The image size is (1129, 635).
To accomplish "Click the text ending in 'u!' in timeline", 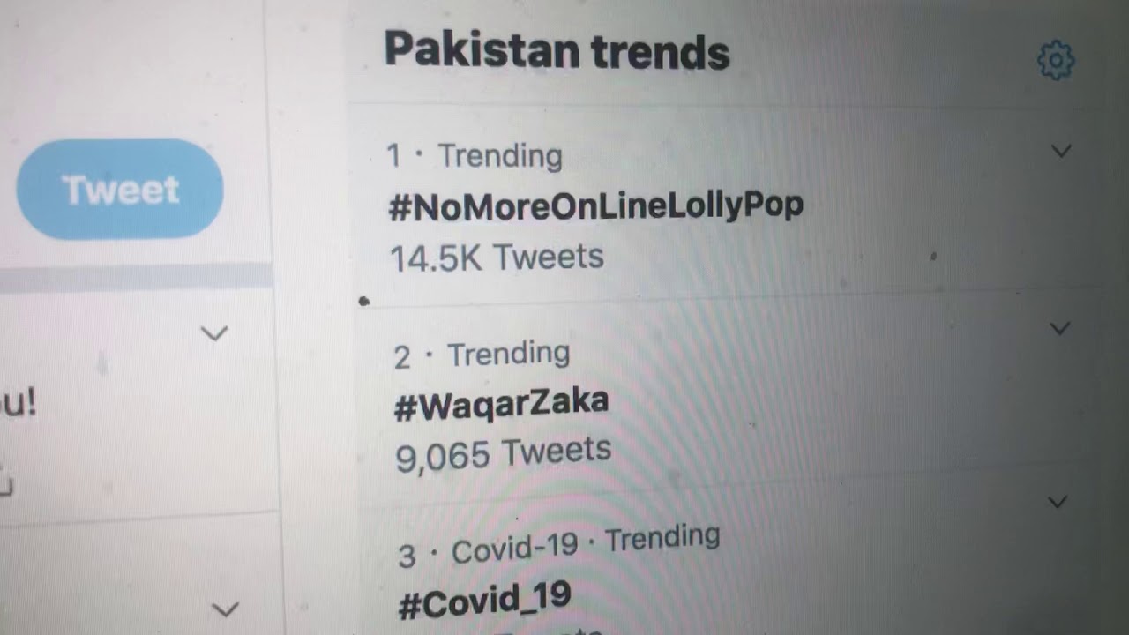I will (18, 404).
